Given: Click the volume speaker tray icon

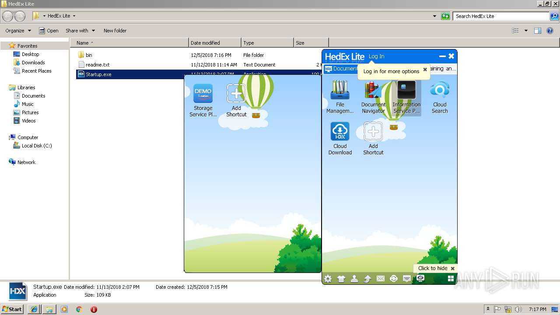Looking at the screenshot, I should coord(518,309).
